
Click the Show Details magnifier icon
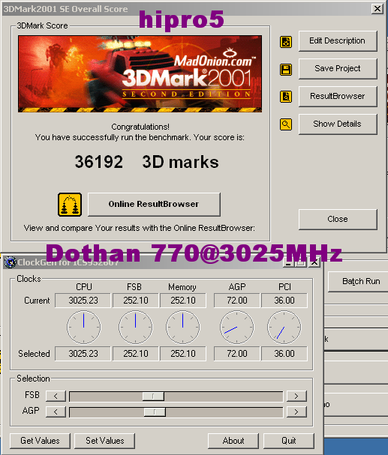pyautogui.click(x=286, y=124)
